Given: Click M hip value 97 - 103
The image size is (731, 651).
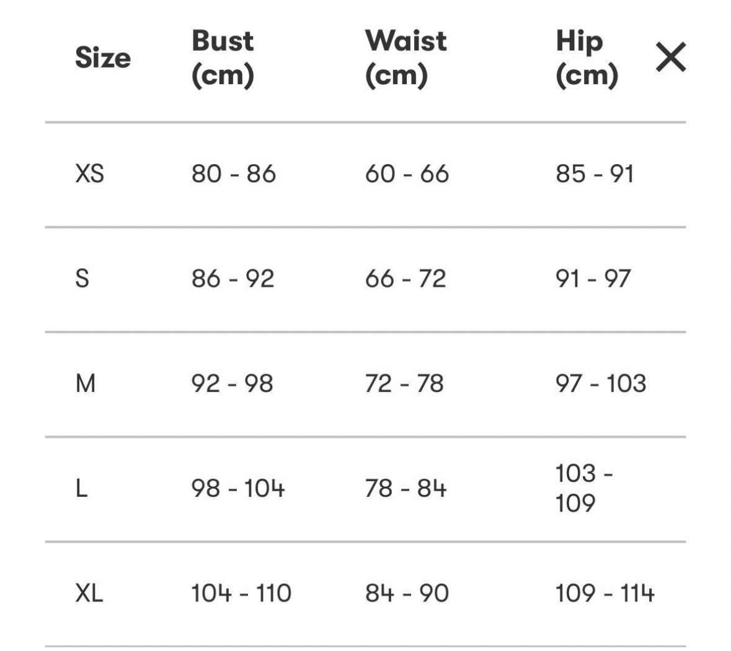Looking at the screenshot, I should pos(601,384).
